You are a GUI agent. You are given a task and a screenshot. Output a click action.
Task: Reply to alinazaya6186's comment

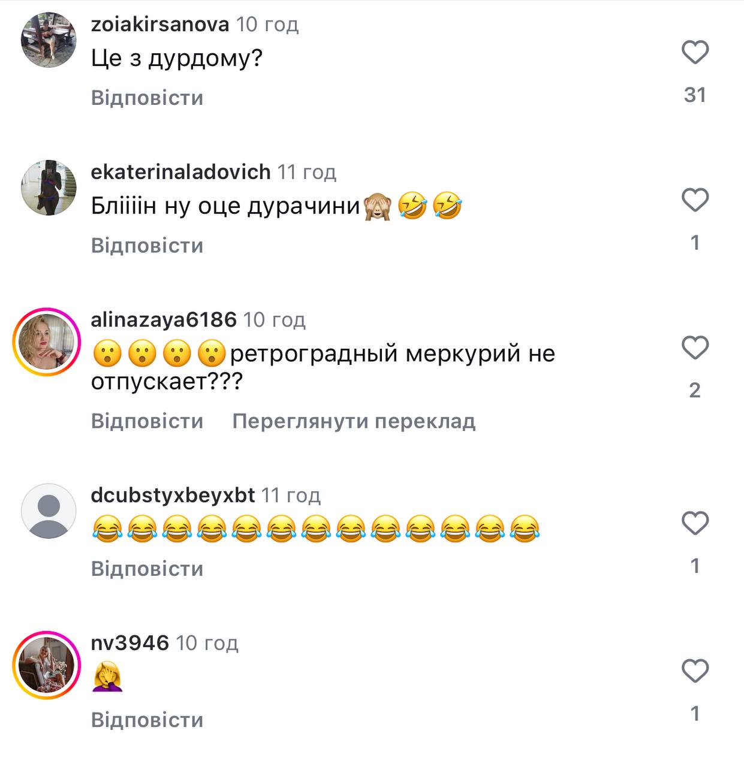coord(147,421)
